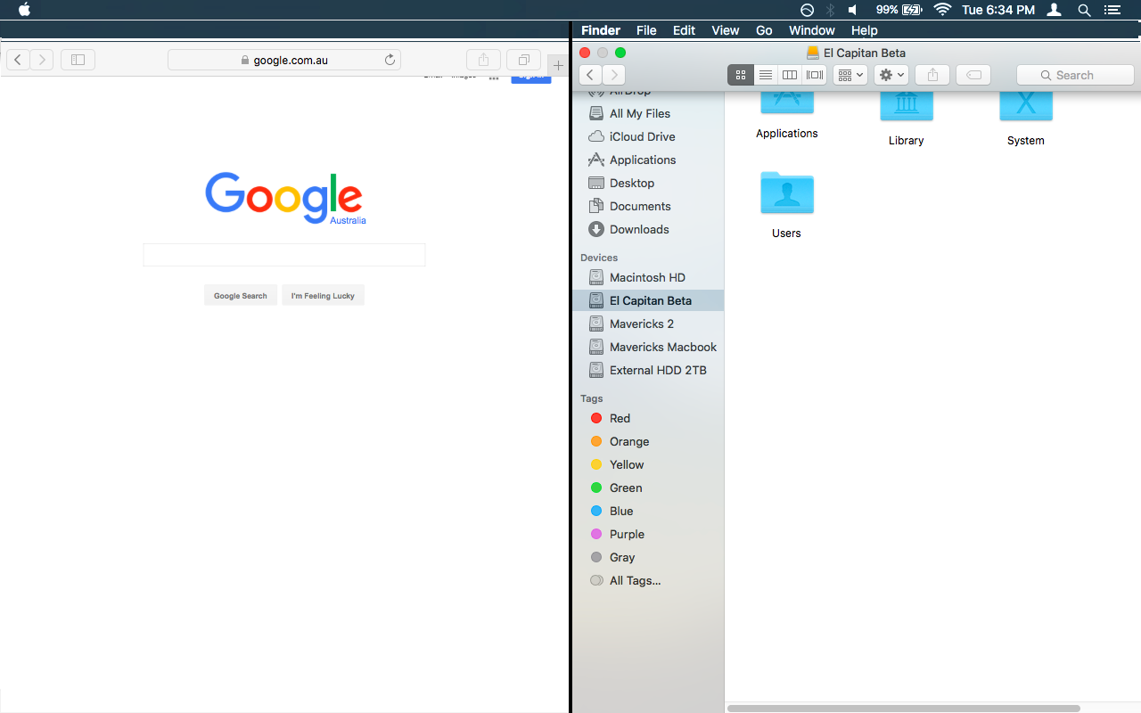Click the Wi-Fi status icon
This screenshot has height=713, width=1141.
tap(942, 10)
